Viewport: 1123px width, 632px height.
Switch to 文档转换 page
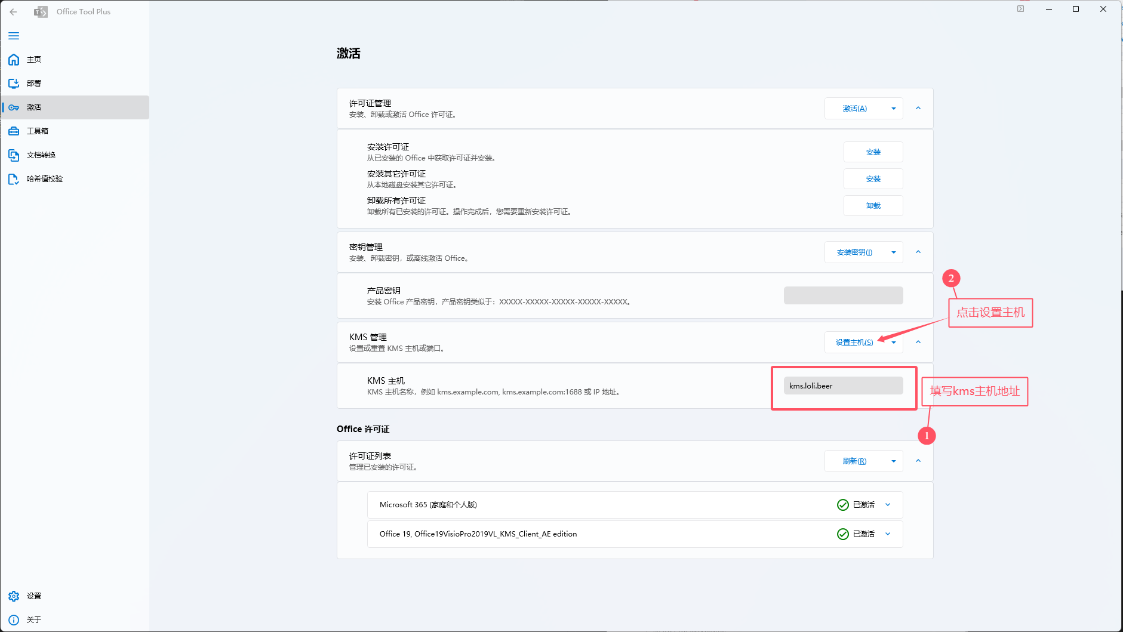75,155
